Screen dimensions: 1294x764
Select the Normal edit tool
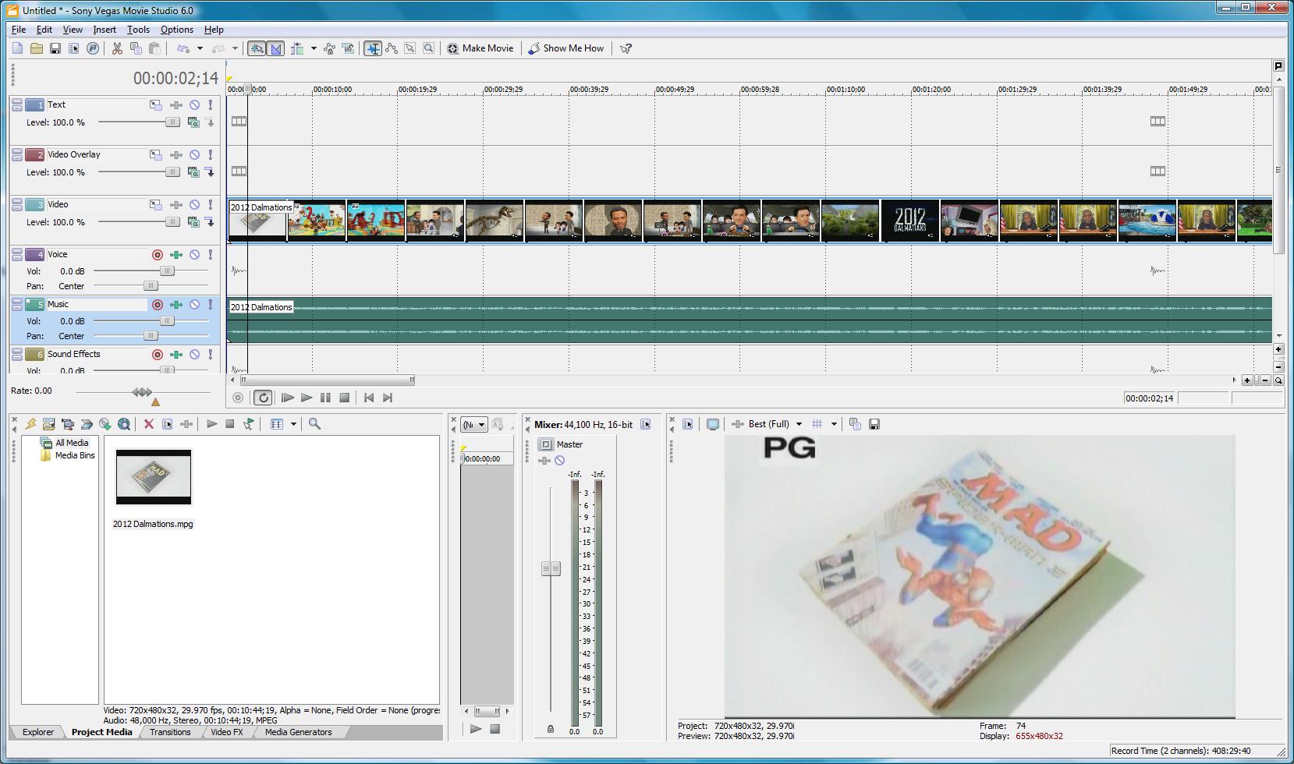[373, 48]
